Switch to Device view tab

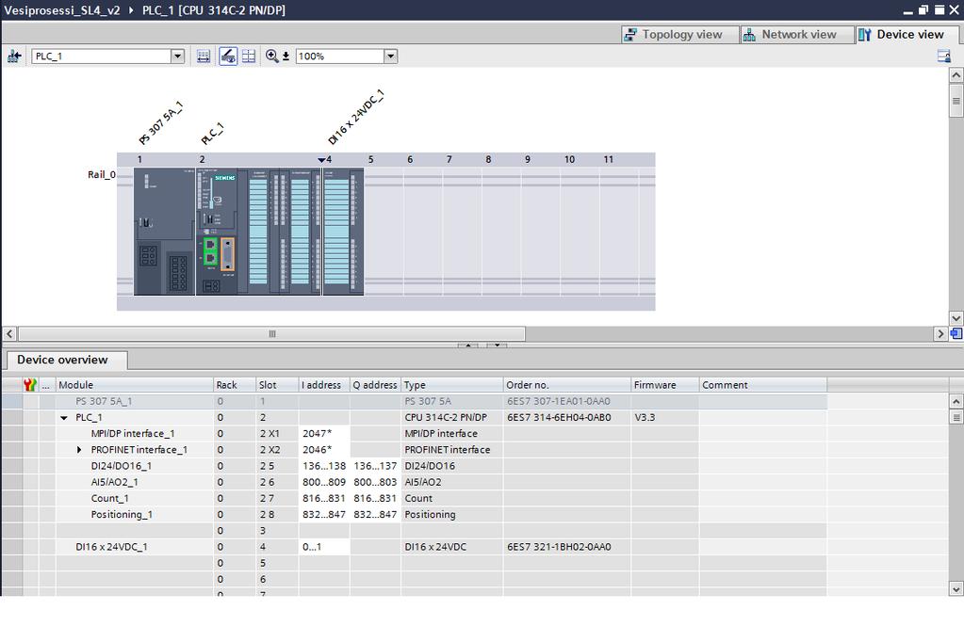coord(907,35)
